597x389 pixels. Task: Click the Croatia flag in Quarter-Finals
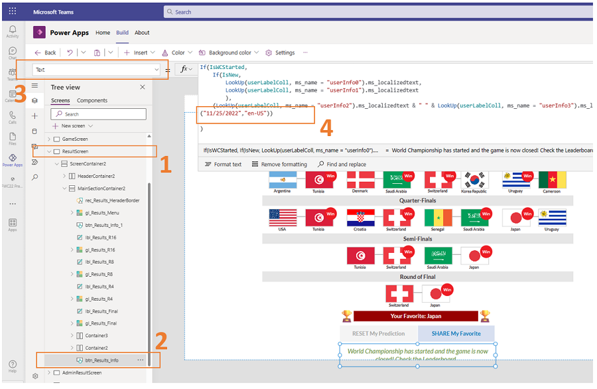click(361, 218)
